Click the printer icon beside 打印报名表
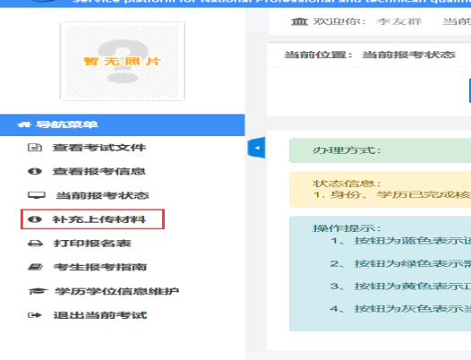Screen dimensions: 471x360 (35, 244)
